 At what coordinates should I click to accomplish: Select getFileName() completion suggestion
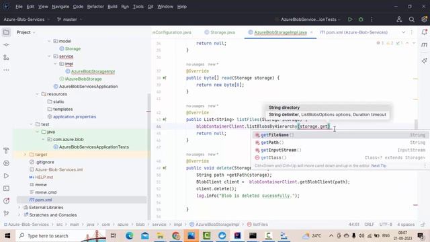point(340,135)
